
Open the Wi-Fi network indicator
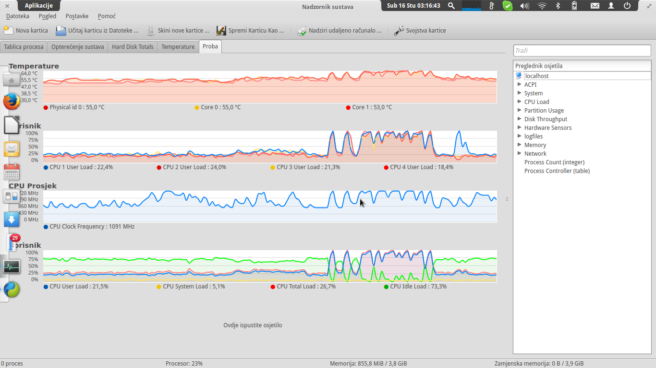point(542,6)
